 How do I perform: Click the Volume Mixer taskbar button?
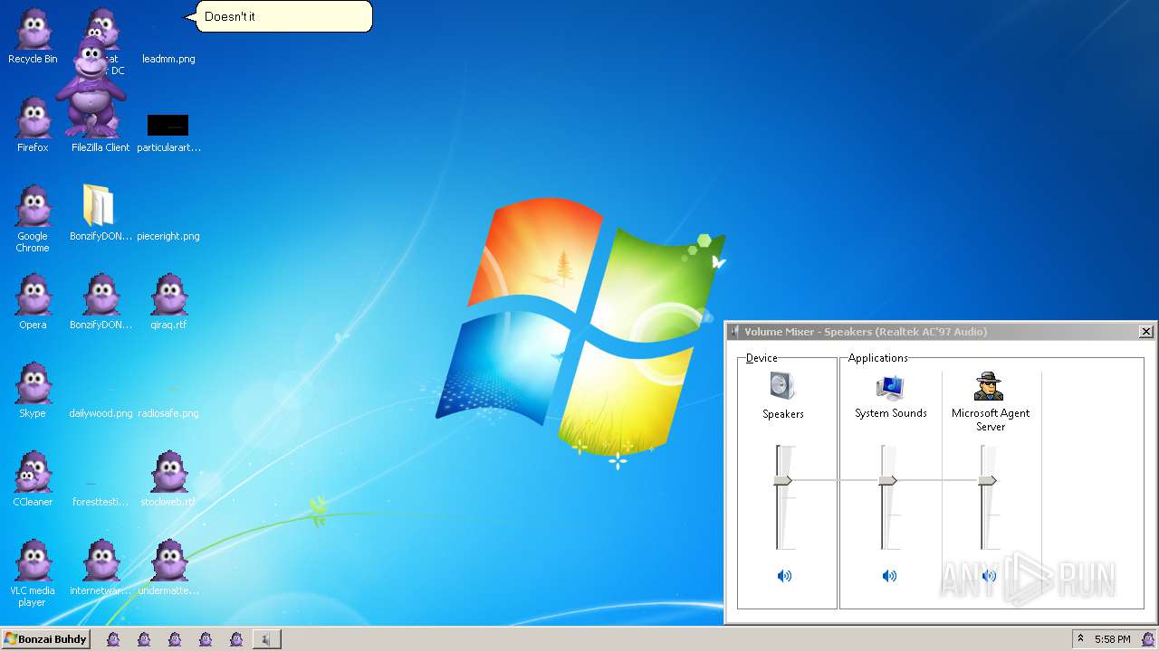tap(266, 639)
